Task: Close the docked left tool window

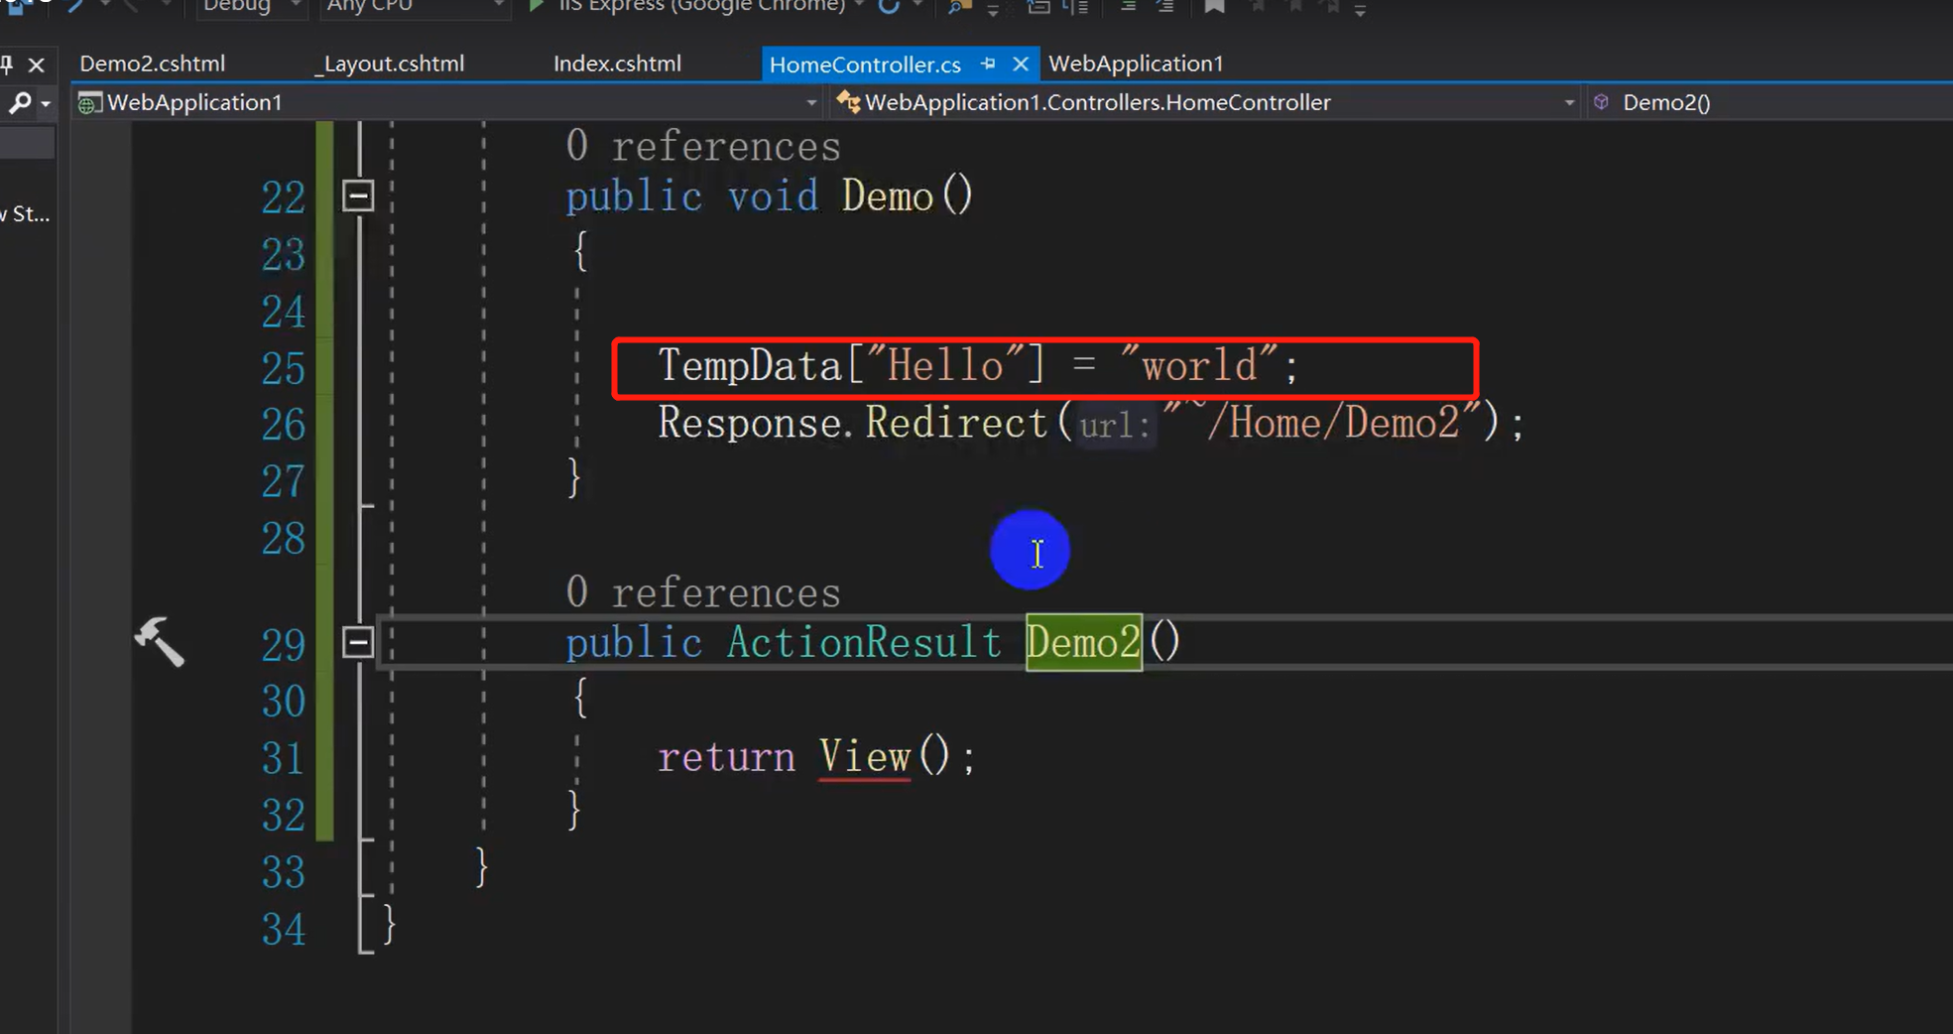Action: click(37, 65)
